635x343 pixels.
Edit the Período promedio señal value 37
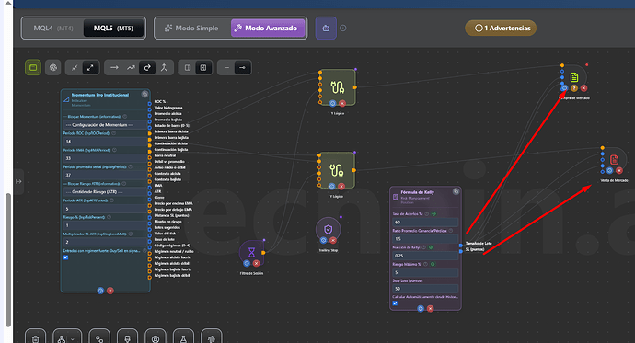[105, 175]
